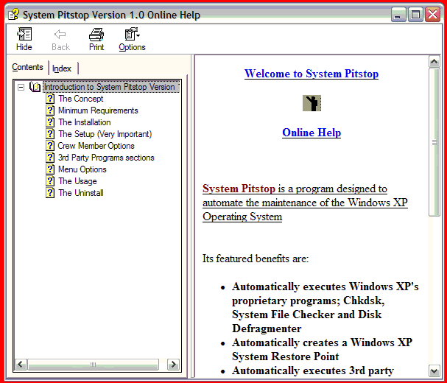
Task: Click the question icon beside The Uninstall
Action: (x=50, y=193)
